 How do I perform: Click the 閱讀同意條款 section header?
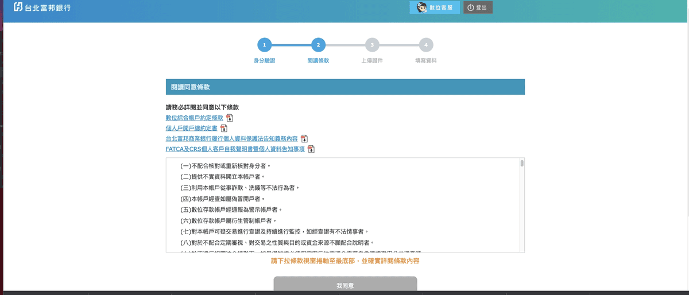345,87
